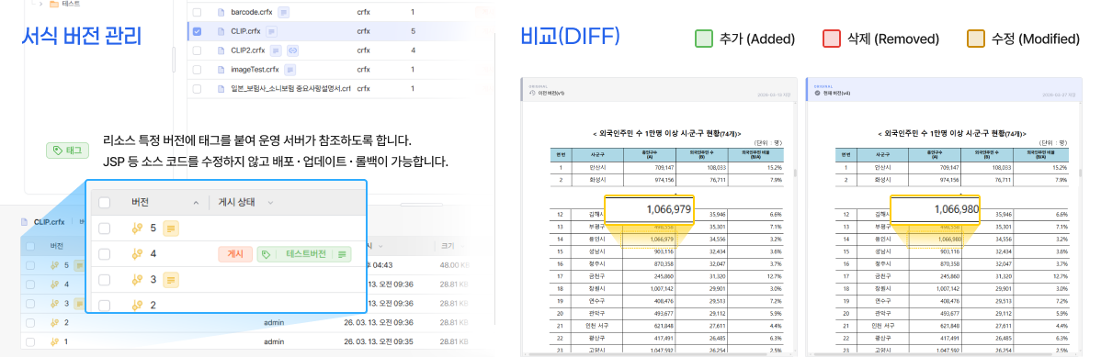The width and height of the screenshot is (1101, 357).
Task: Click the folder tree pane scrollbar
Action: tap(174, 61)
